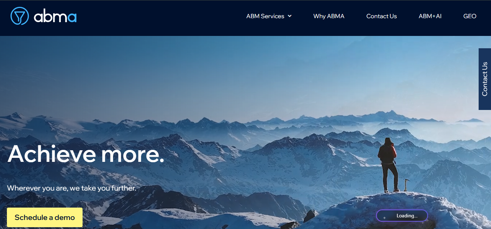The image size is (491, 229).
Task: Click the Loading... text label
Action: coord(407,216)
